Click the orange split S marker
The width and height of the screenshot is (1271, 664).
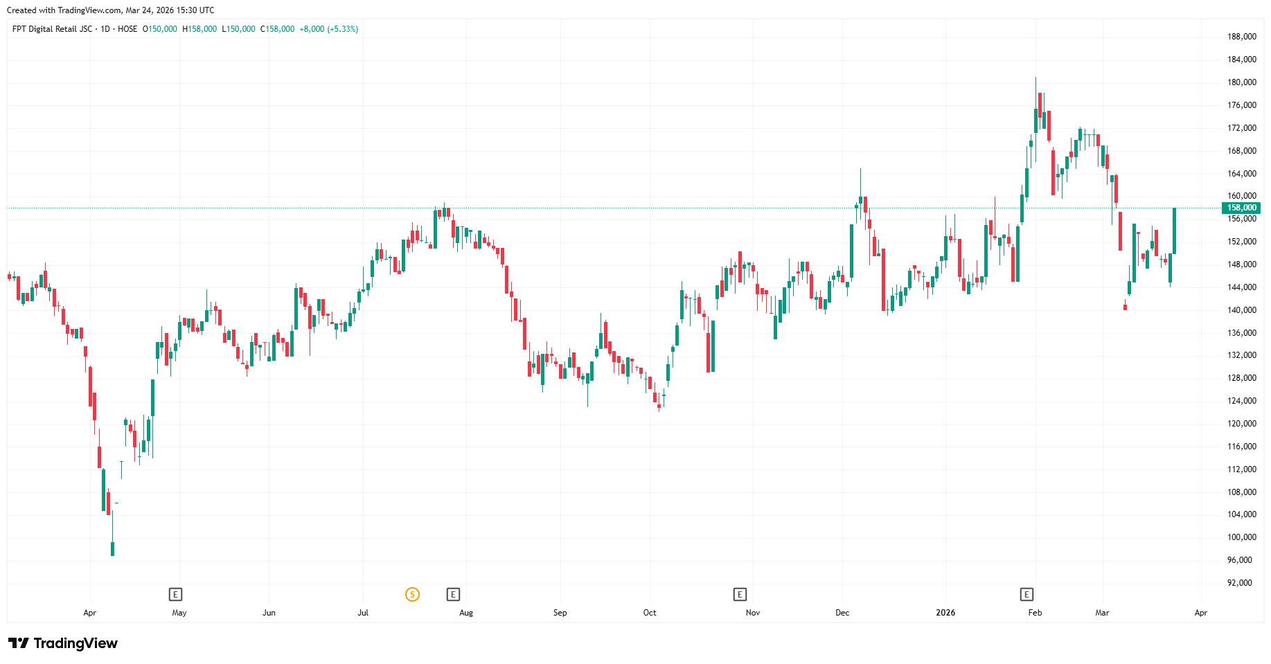click(x=412, y=594)
